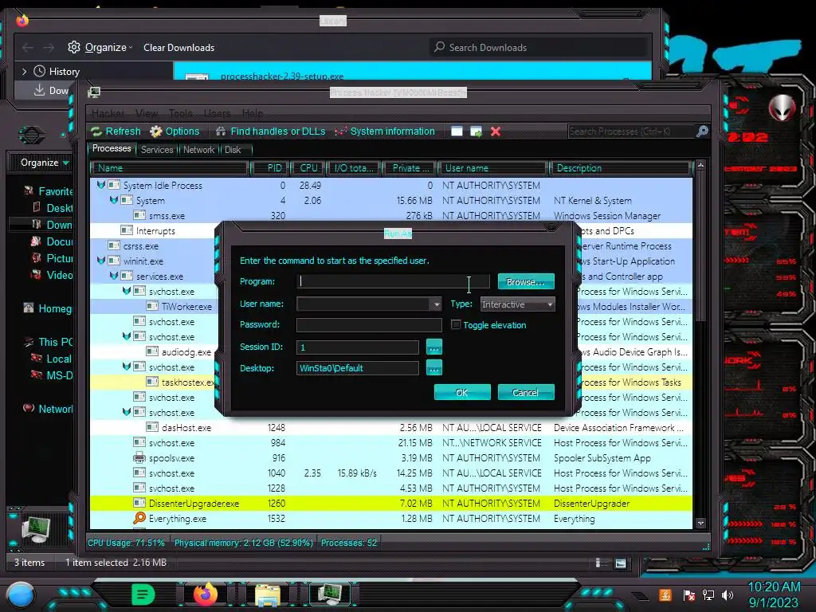
Task: Open the Help menu
Action: [253, 113]
